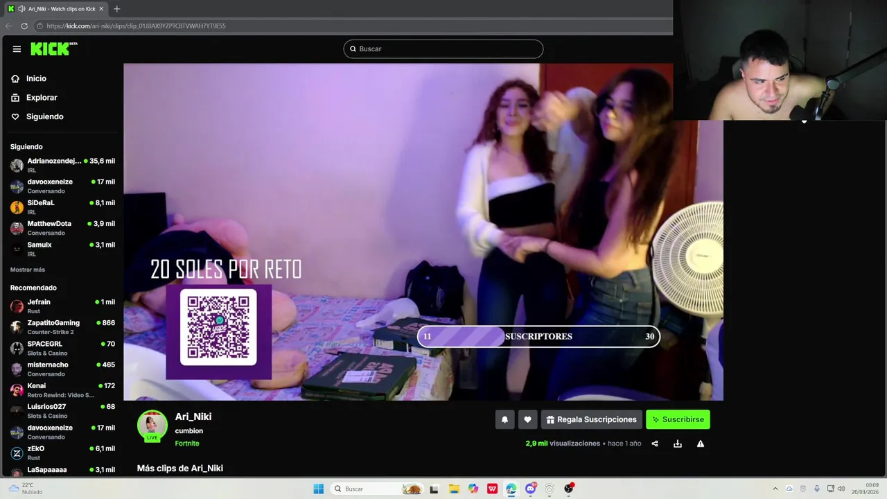Open Task View from the taskbar
The height and width of the screenshot is (499, 887).
434,489
